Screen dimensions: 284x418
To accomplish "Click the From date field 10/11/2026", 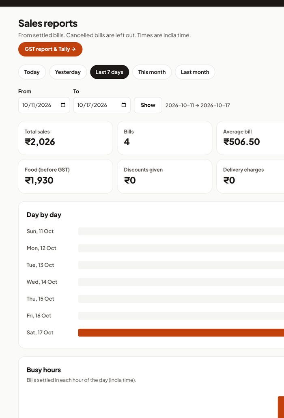I will pos(44,105).
